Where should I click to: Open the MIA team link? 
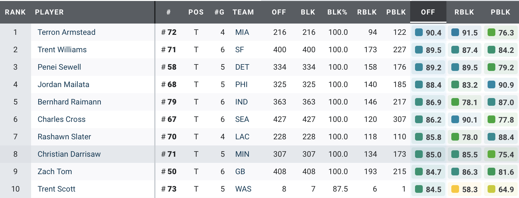pyautogui.click(x=242, y=32)
